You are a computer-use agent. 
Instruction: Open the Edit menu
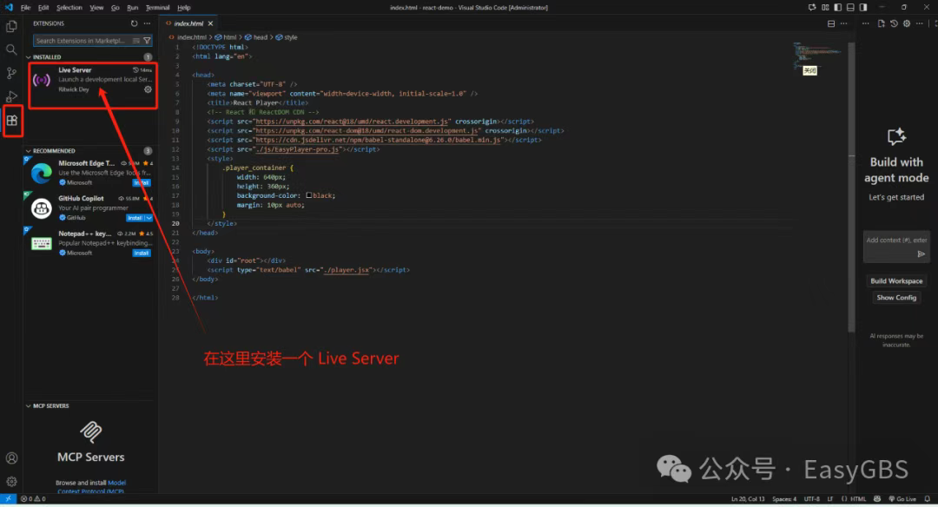(43, 8)
